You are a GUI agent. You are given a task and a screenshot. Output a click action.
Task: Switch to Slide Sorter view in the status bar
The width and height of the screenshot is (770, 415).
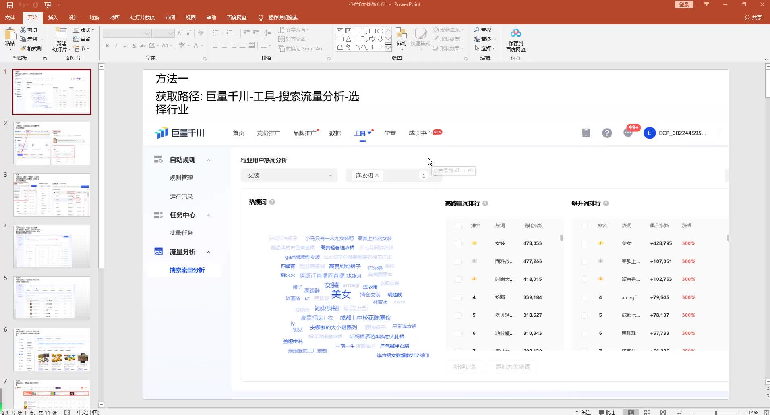(x=647, y=412)
